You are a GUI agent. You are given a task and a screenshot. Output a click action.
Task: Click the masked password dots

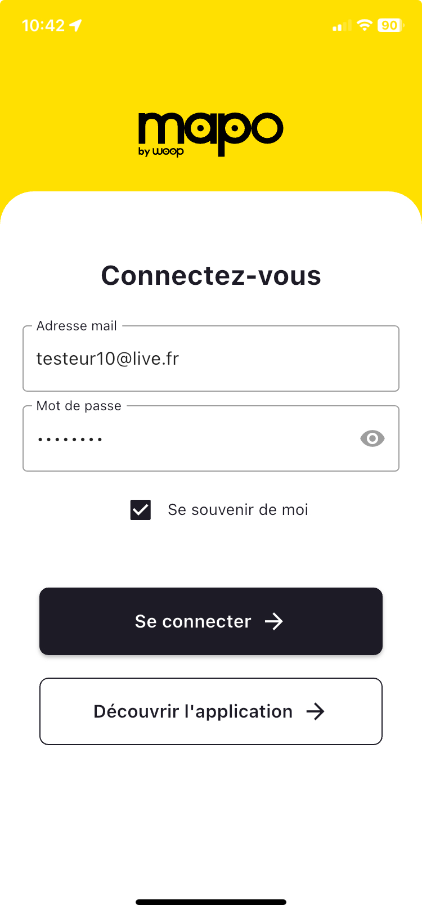coord(70,439)
